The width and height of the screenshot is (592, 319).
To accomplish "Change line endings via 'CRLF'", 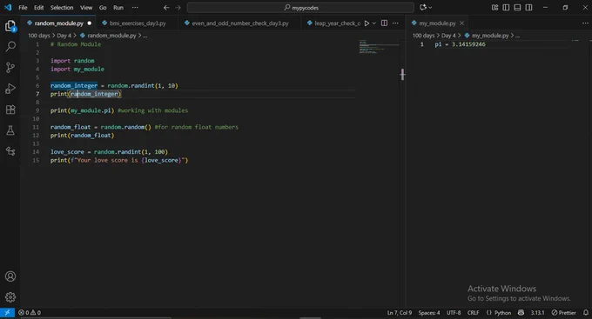I will 473,313.
